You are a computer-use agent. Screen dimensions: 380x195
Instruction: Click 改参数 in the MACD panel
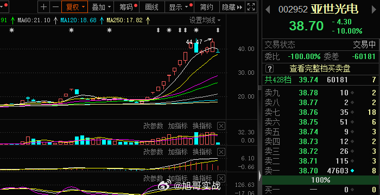153,152
